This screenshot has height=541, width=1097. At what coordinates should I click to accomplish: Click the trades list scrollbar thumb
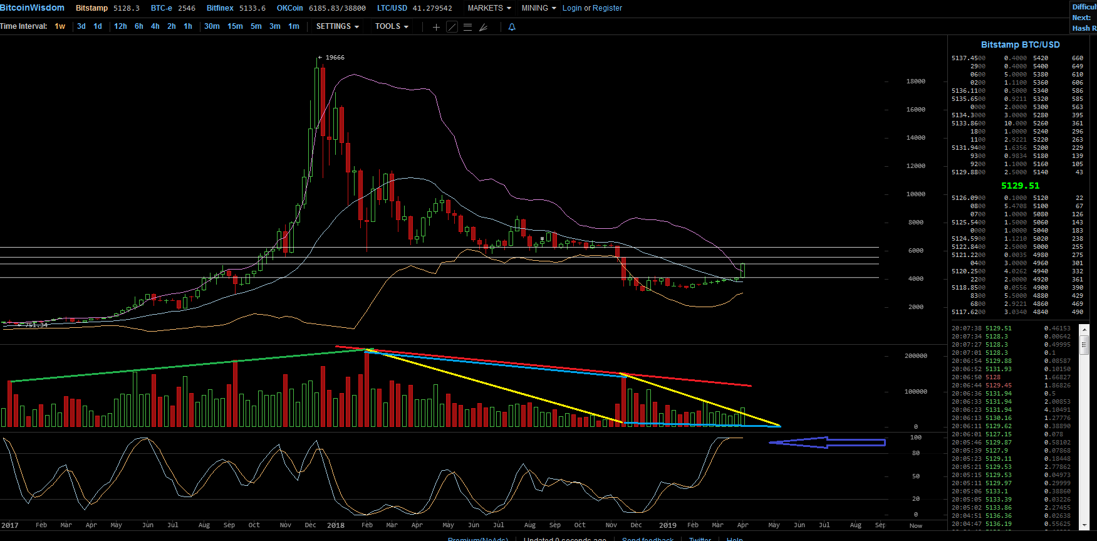[1084, 344]
